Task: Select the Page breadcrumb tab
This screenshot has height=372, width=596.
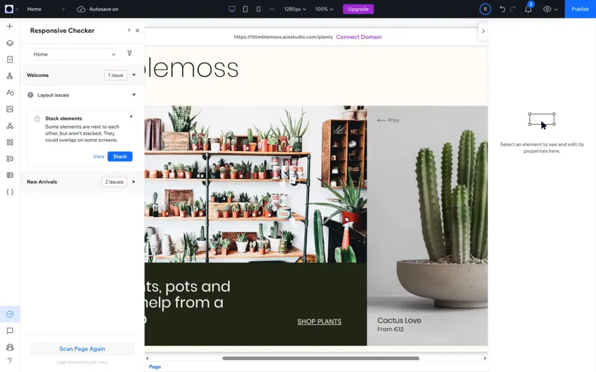Action: (155, 367)
